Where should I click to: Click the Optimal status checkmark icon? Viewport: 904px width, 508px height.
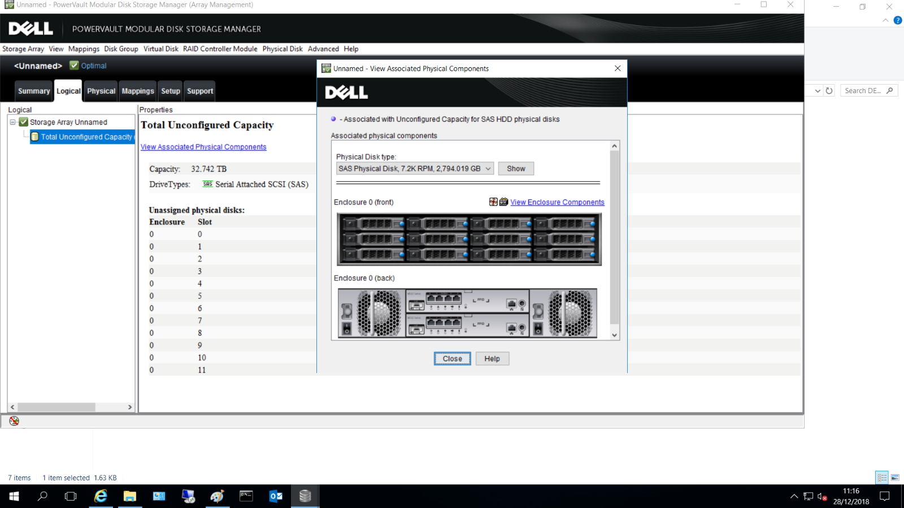tap(74, 65)
